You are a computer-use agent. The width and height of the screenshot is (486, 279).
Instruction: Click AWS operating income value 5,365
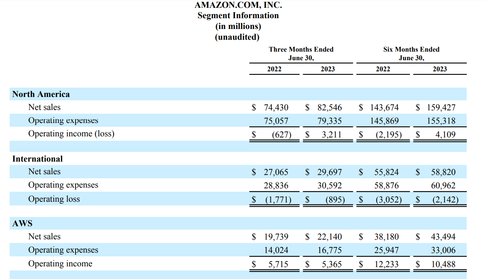tap(332, 265)
